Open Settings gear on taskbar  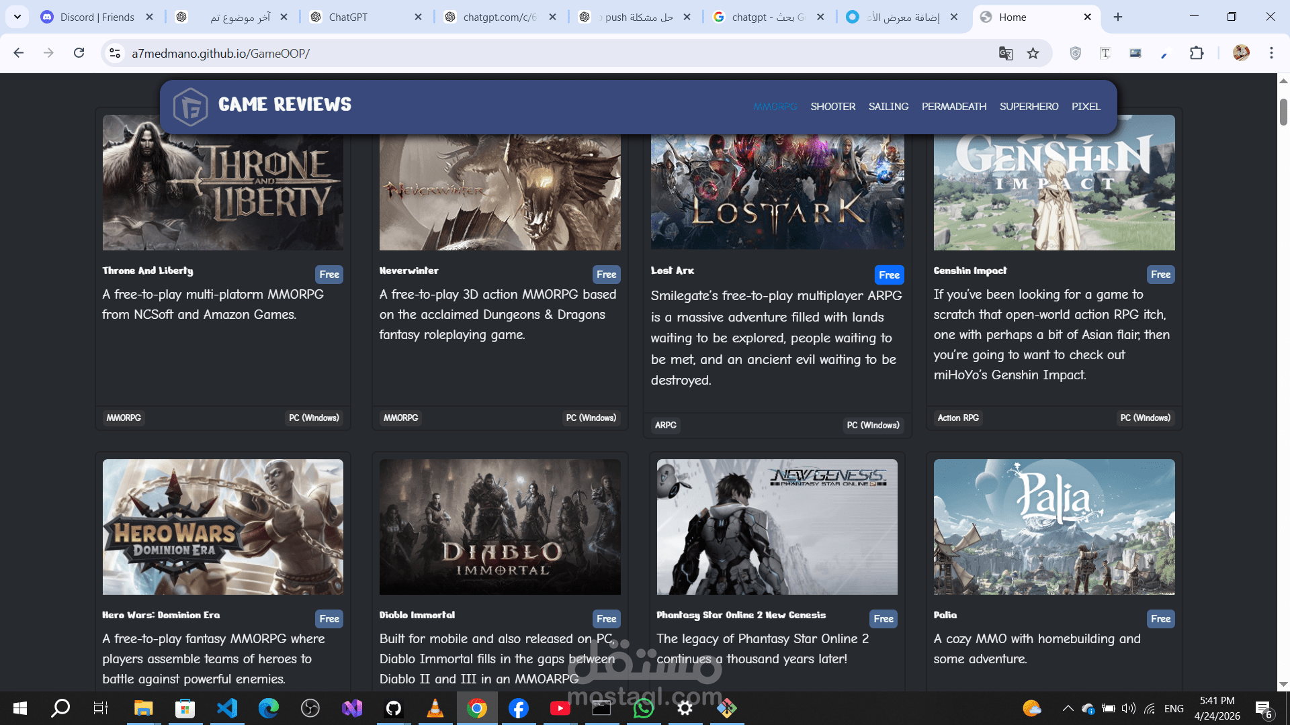685,708
